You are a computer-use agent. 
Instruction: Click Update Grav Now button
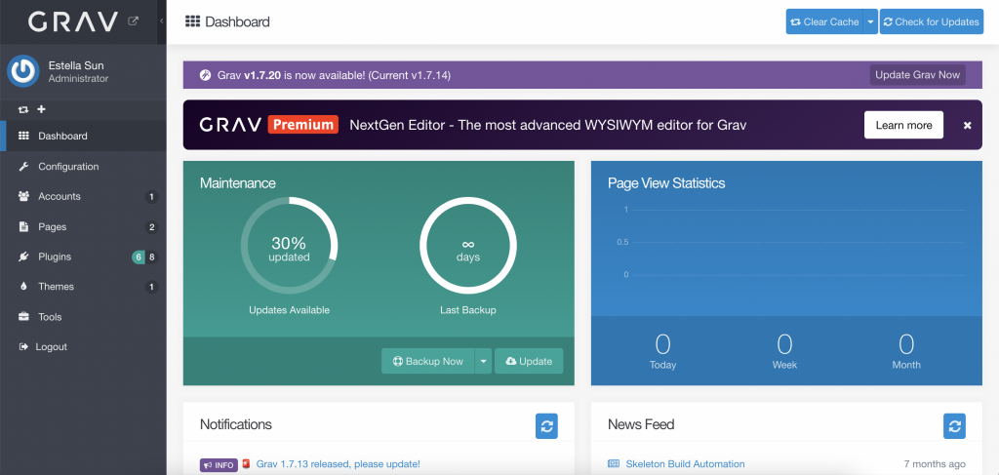(917, 74)
